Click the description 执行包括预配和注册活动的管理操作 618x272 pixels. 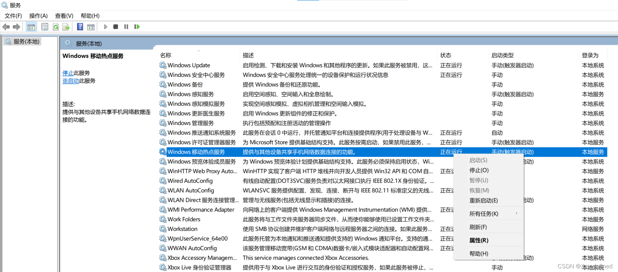click(x=287, y=123)
